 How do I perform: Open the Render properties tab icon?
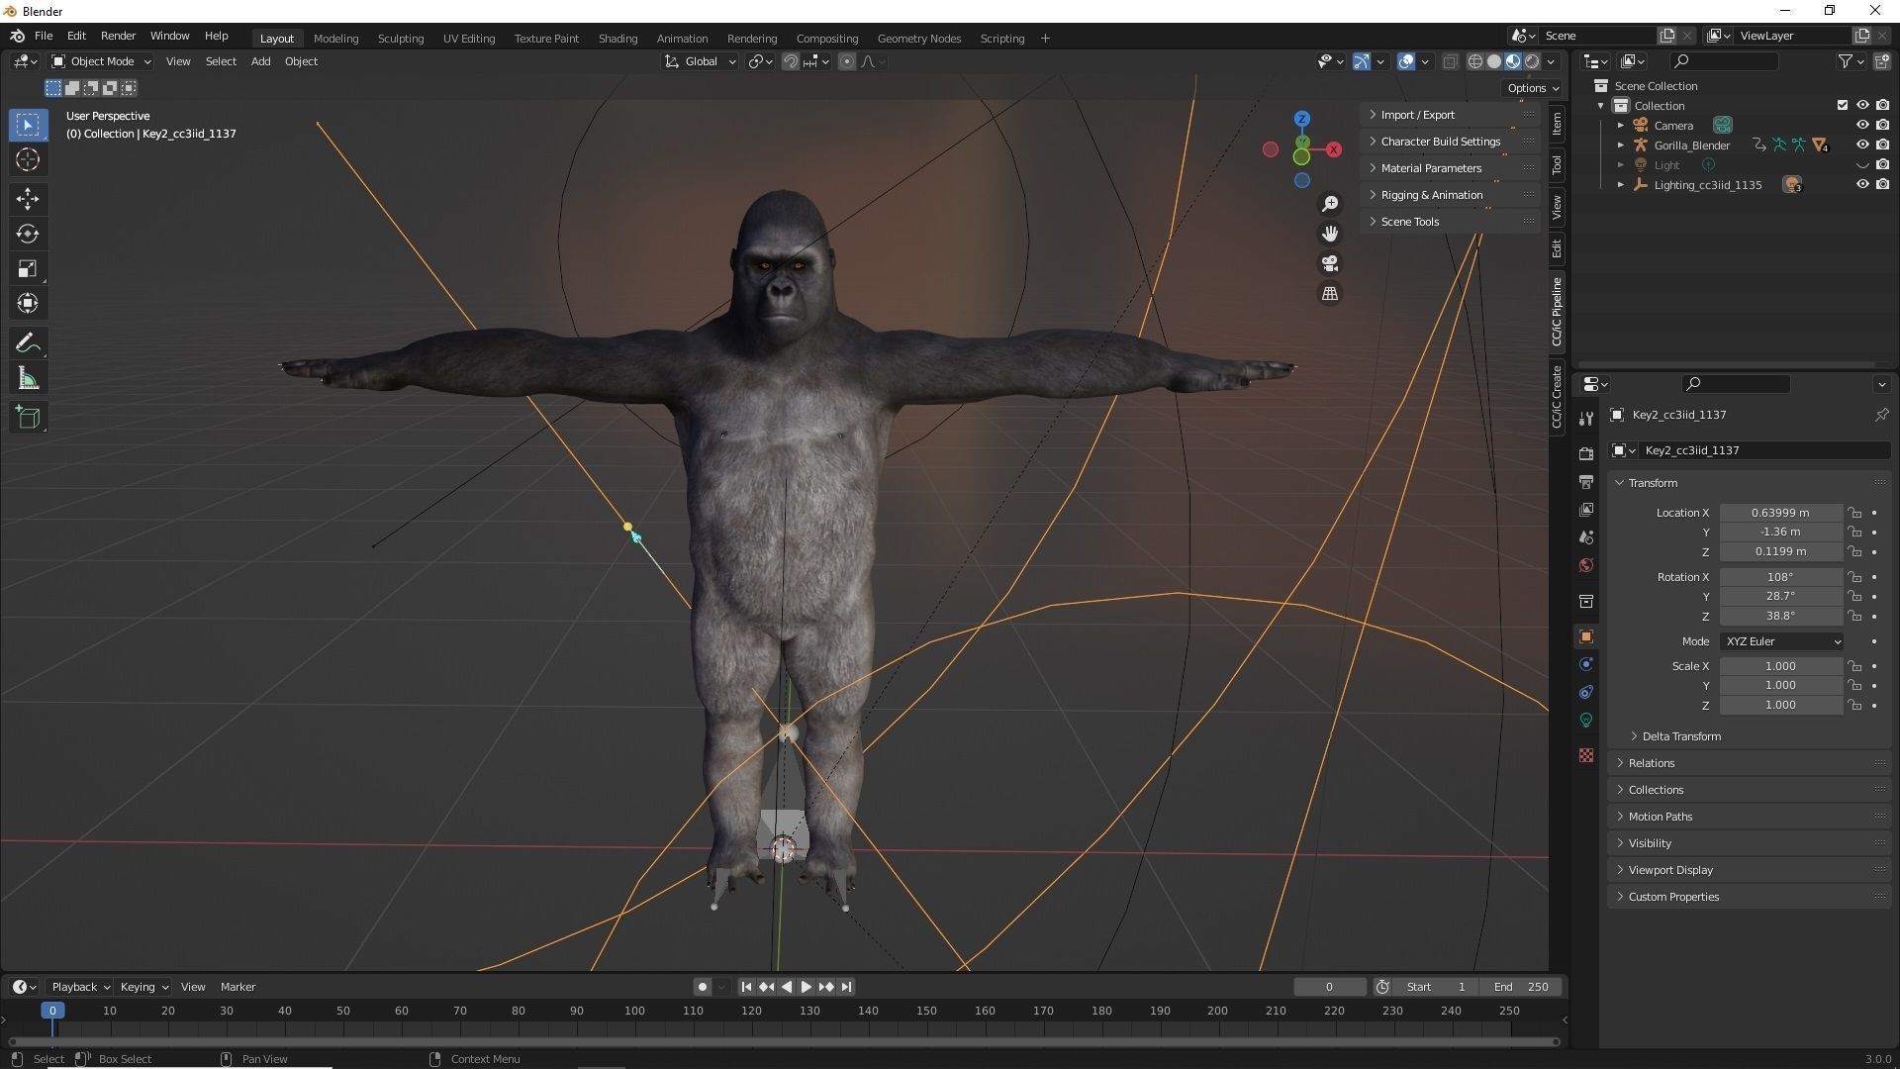click(x=1586, y=454)
